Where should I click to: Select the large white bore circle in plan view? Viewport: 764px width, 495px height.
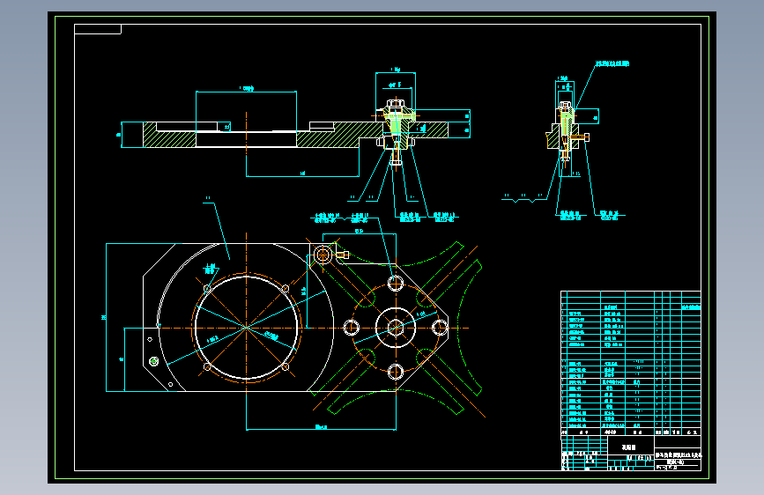coord(246,328)
